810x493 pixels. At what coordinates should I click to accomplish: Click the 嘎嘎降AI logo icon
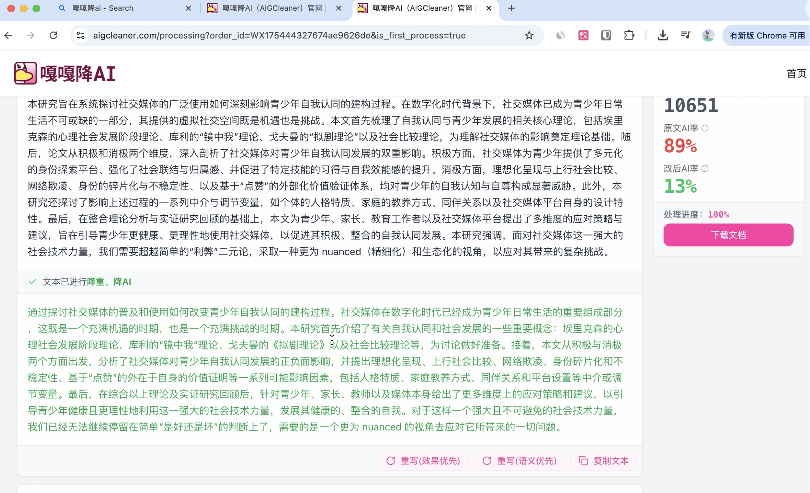tap(26, 73)
